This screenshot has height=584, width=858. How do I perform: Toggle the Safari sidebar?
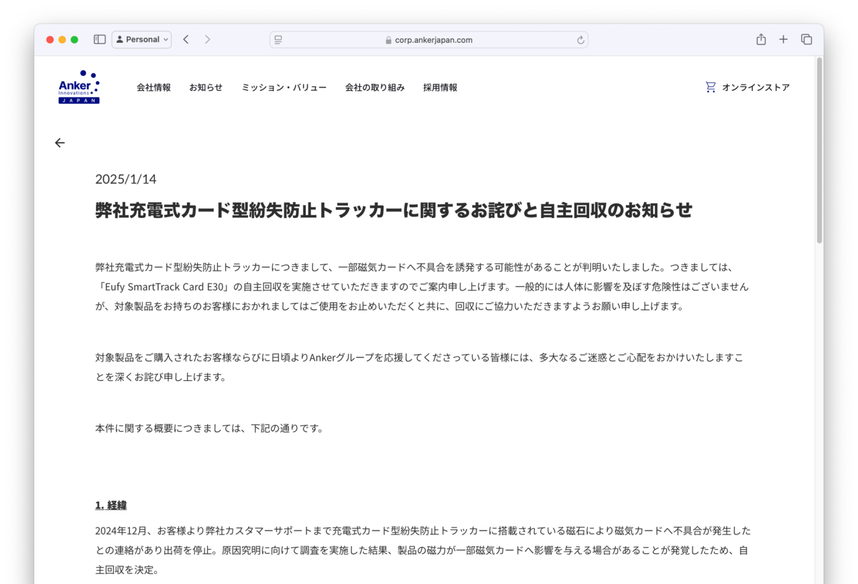(100, 40)
